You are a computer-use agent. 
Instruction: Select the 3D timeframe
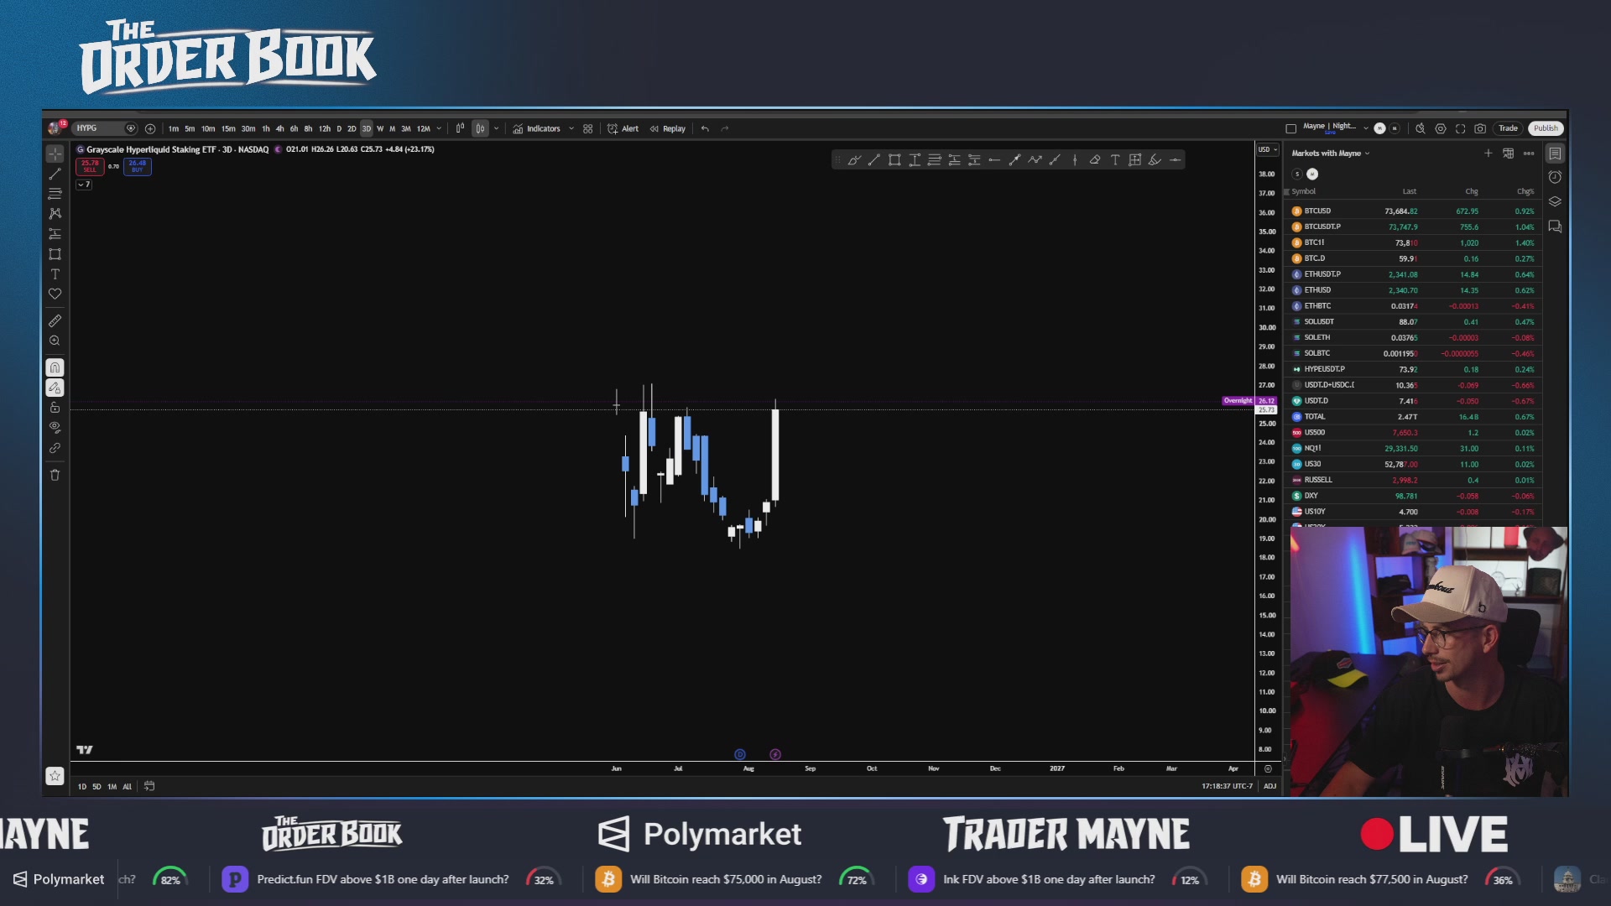pyautogui.click(x=366, y=128)
